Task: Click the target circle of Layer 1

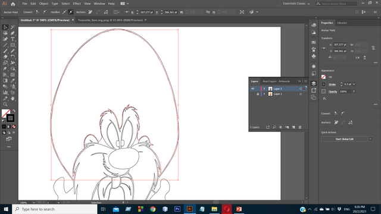Action: pos(301,94)
